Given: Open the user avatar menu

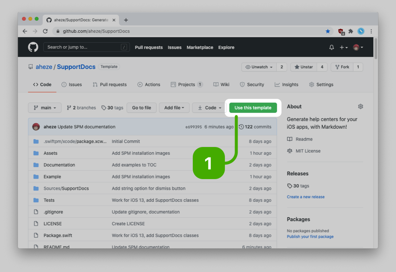Looking at the screenshot, I should click(x=358, y=47).
